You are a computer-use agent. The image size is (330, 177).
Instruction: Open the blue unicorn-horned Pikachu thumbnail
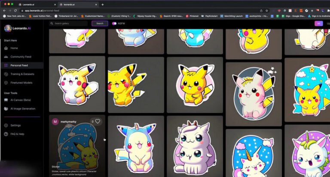coord(136,146)
